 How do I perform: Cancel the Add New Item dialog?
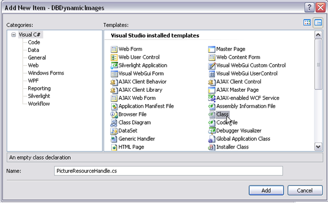pos(305,190)
